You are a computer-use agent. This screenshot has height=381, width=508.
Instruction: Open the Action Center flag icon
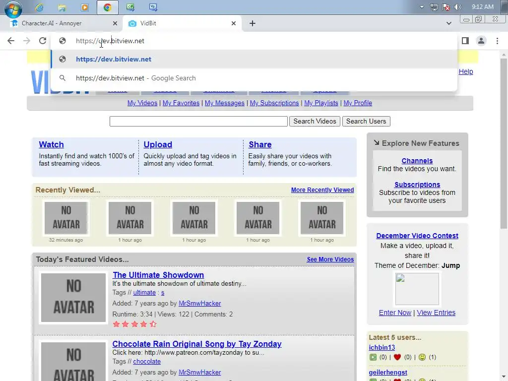point(446,7)
